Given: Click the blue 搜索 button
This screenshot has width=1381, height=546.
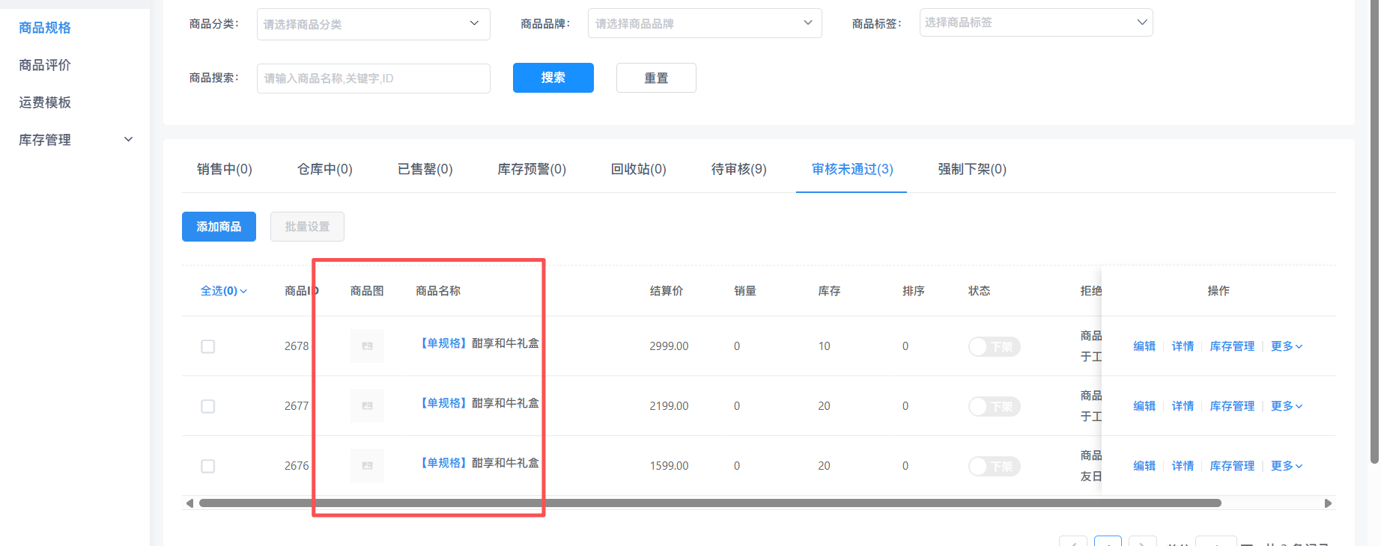Looking at the screenshot, I should [553, 78].
